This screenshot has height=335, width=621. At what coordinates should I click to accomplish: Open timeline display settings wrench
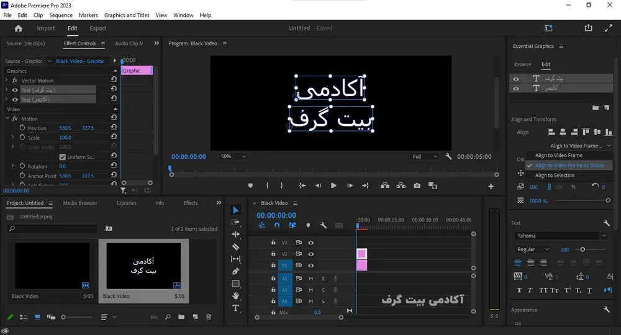click(323, 225)
